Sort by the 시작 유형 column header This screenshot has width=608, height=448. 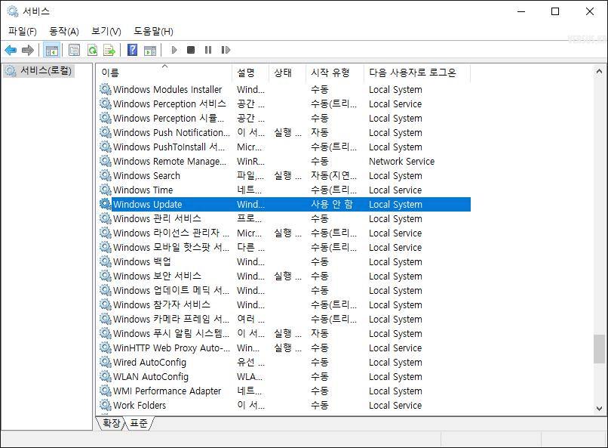click(x=335, y=73)
